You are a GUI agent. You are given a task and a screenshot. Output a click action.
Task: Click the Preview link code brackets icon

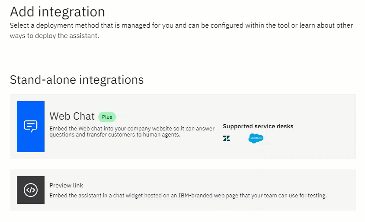[x=31, y=190]
